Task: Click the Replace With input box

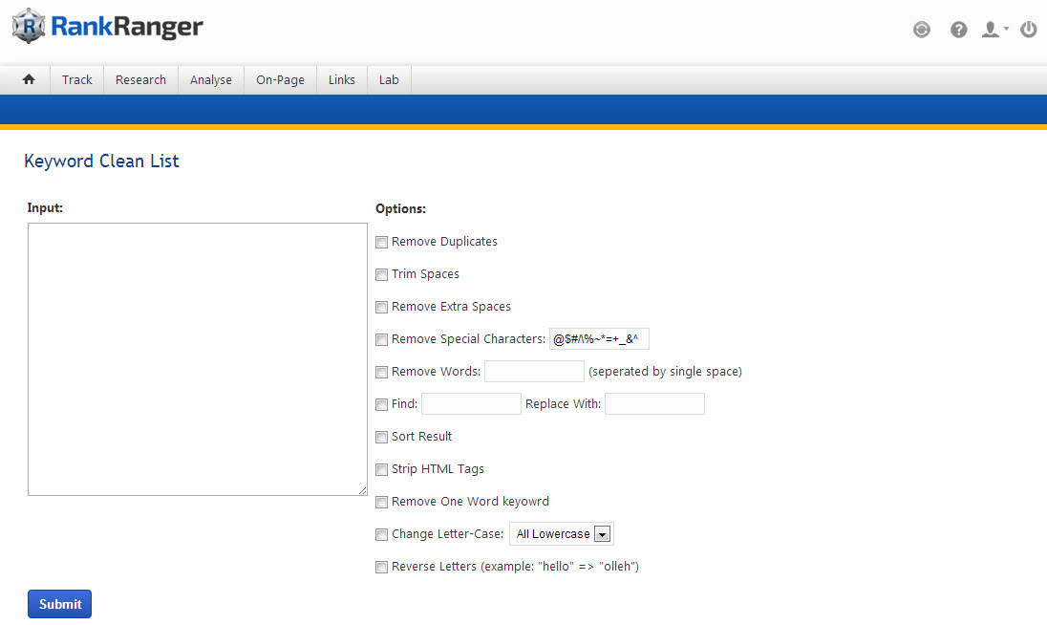Action: [x=654, y=404]
